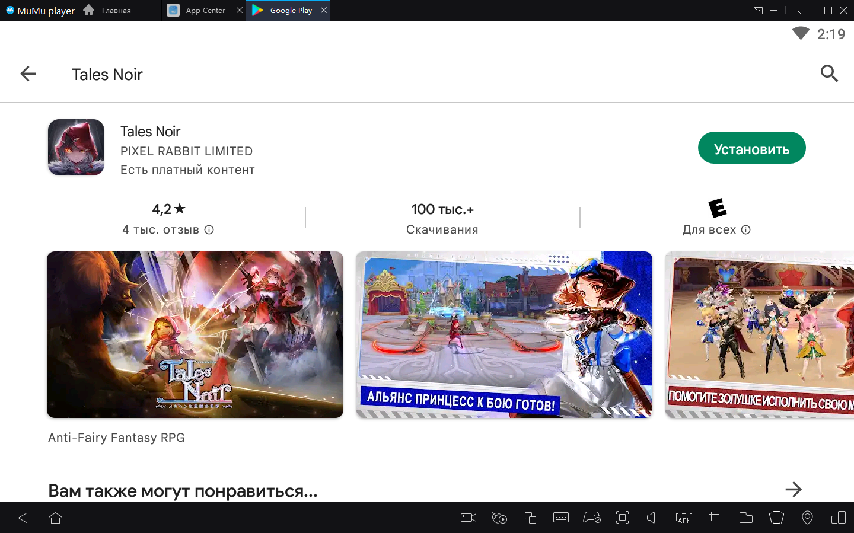Open MuMu player hamburger menu
The image size is (854, 533).
[773, 11]
